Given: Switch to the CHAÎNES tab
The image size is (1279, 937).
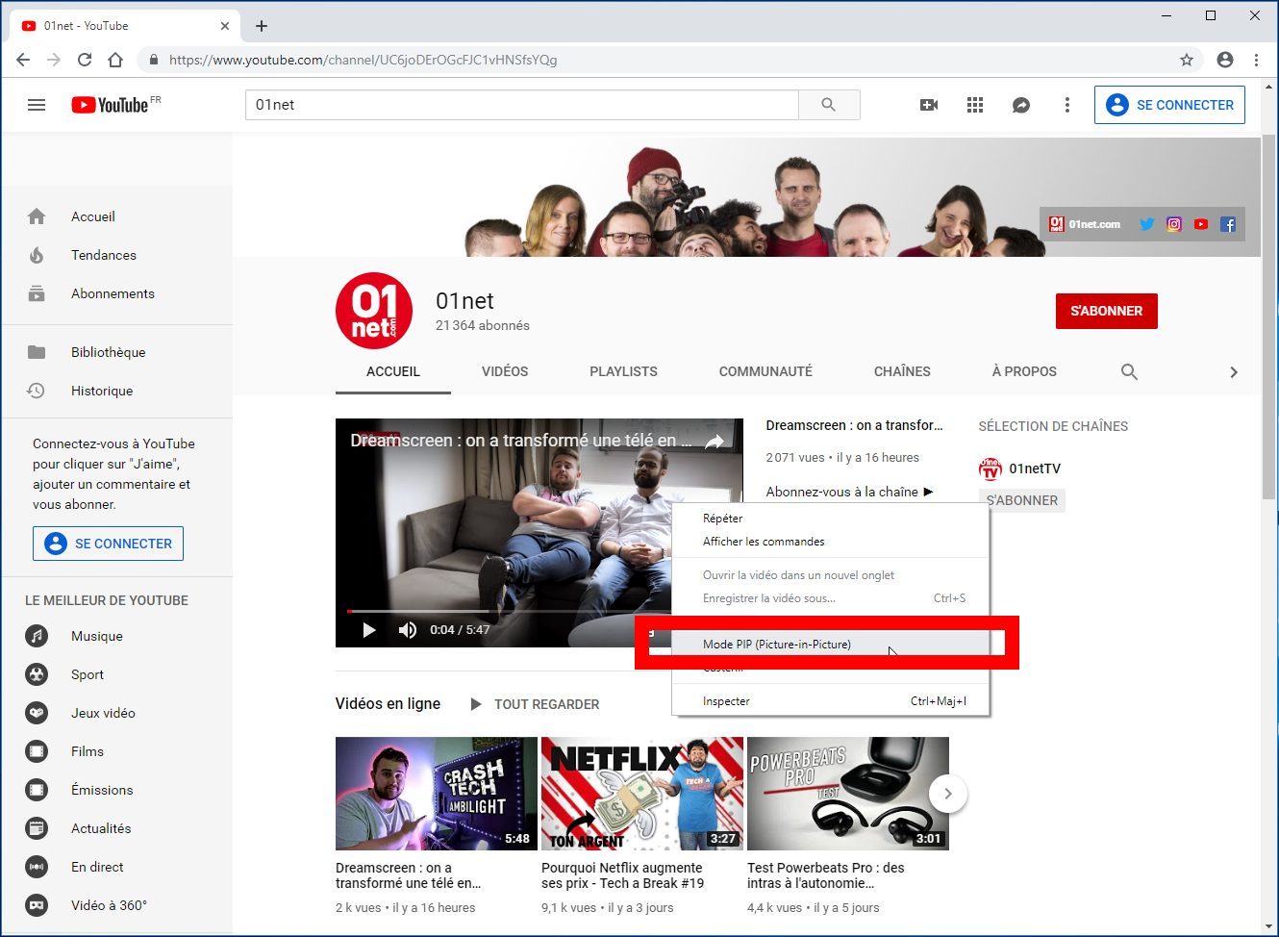Looking at the screenshot, I should pos(902,371).
